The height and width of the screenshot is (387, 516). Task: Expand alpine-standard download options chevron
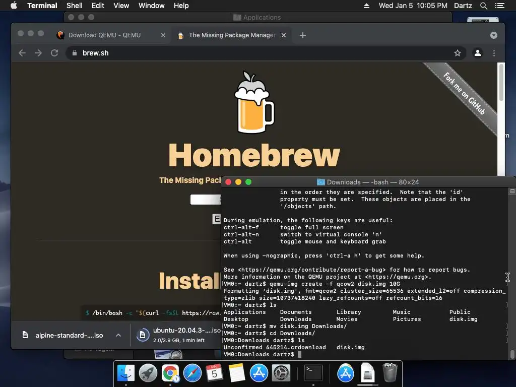118,335
